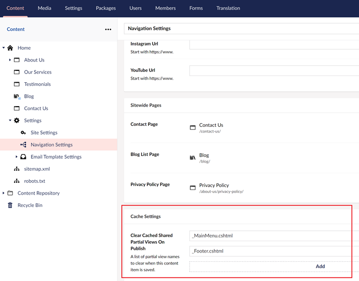This screenshot has width=359, height=281.
Task: Focus the Navigation Settings name field
Action: [242, 28]
